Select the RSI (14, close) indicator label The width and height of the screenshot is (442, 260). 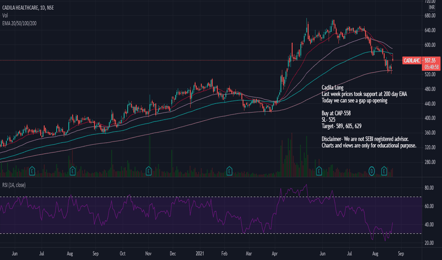(x=14, y=185)
